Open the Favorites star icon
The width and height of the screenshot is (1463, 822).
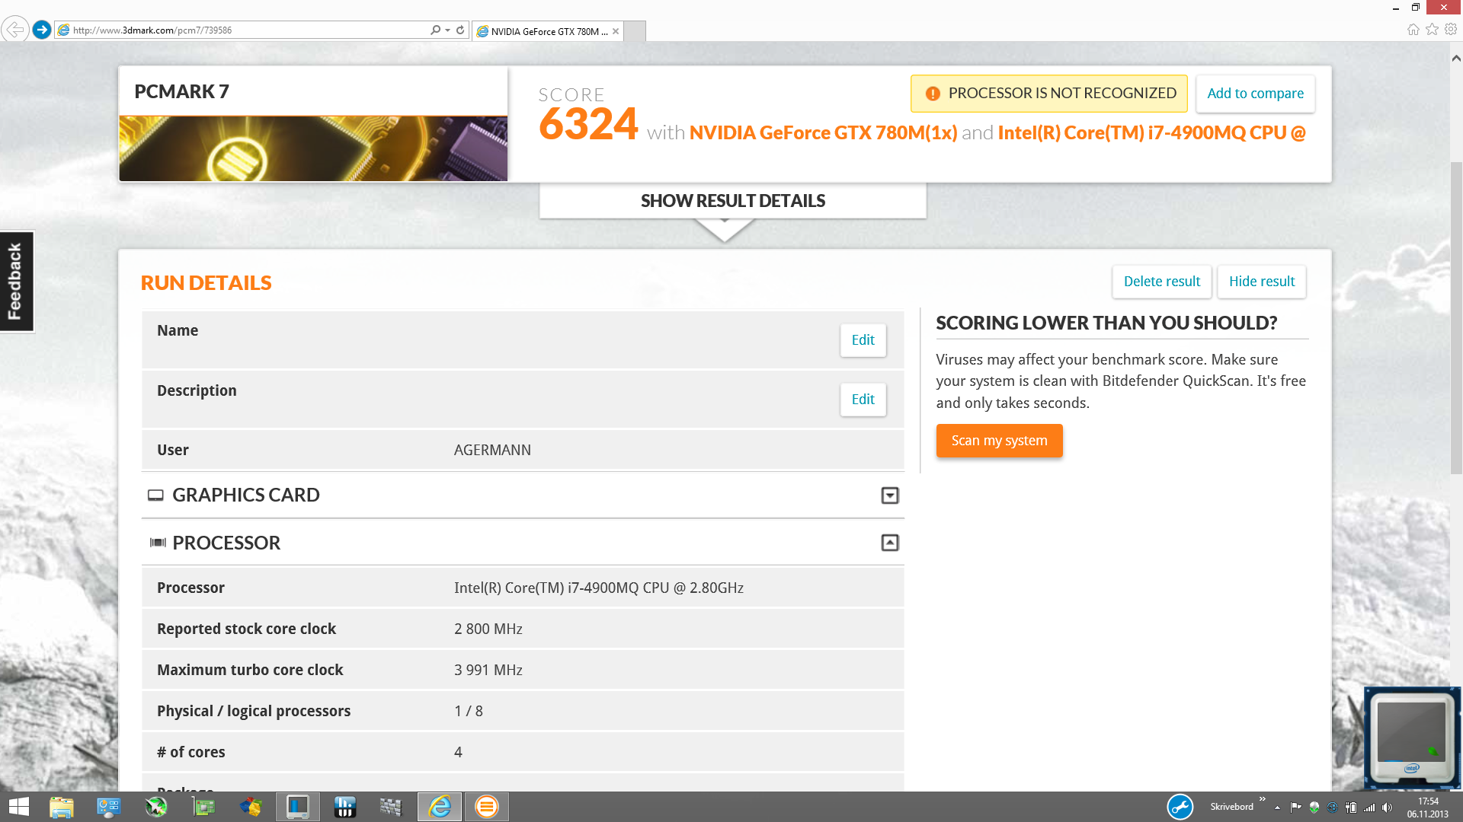pos(1432,30)
